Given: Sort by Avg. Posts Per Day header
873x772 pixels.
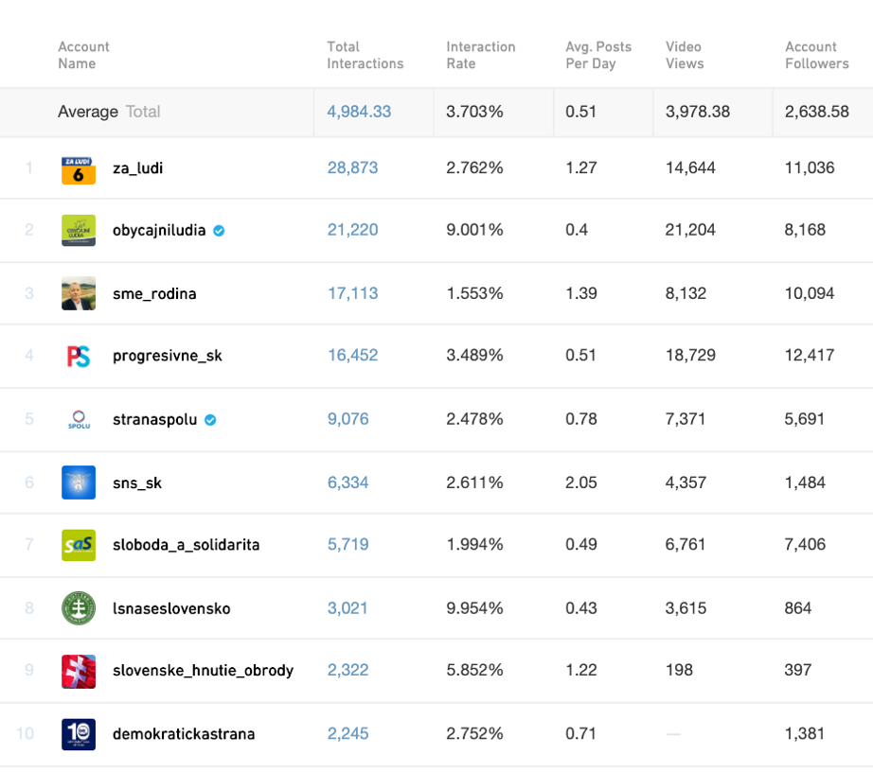Looking at the screenshot, I should coord(598,55).
